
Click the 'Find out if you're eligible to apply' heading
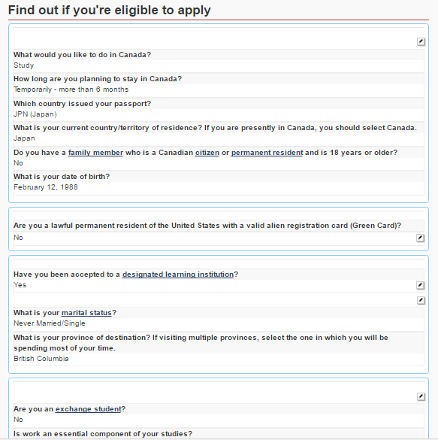click(109, 10)
